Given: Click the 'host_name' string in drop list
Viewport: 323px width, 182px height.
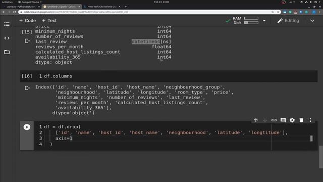Looking at the screenshot, I should 145,132.
